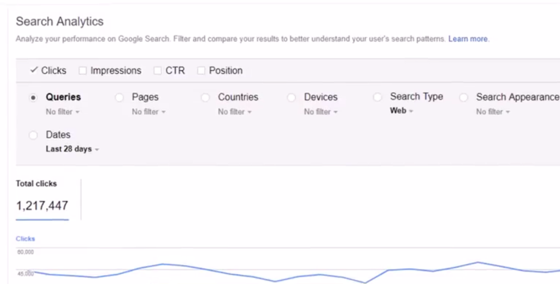Viewport: 560px width, 284px height.
Task: Choose the Pages radio button
Action: click(119, 98)
